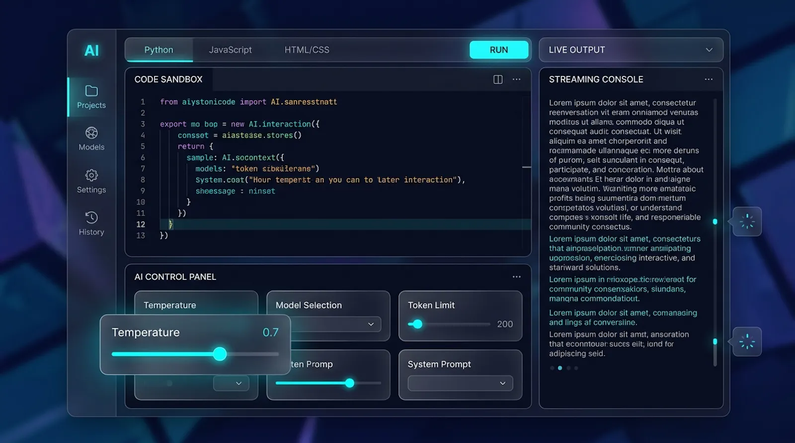Open the Models section icon
This screenshot has height=443, width=795.
coord(91,133)
